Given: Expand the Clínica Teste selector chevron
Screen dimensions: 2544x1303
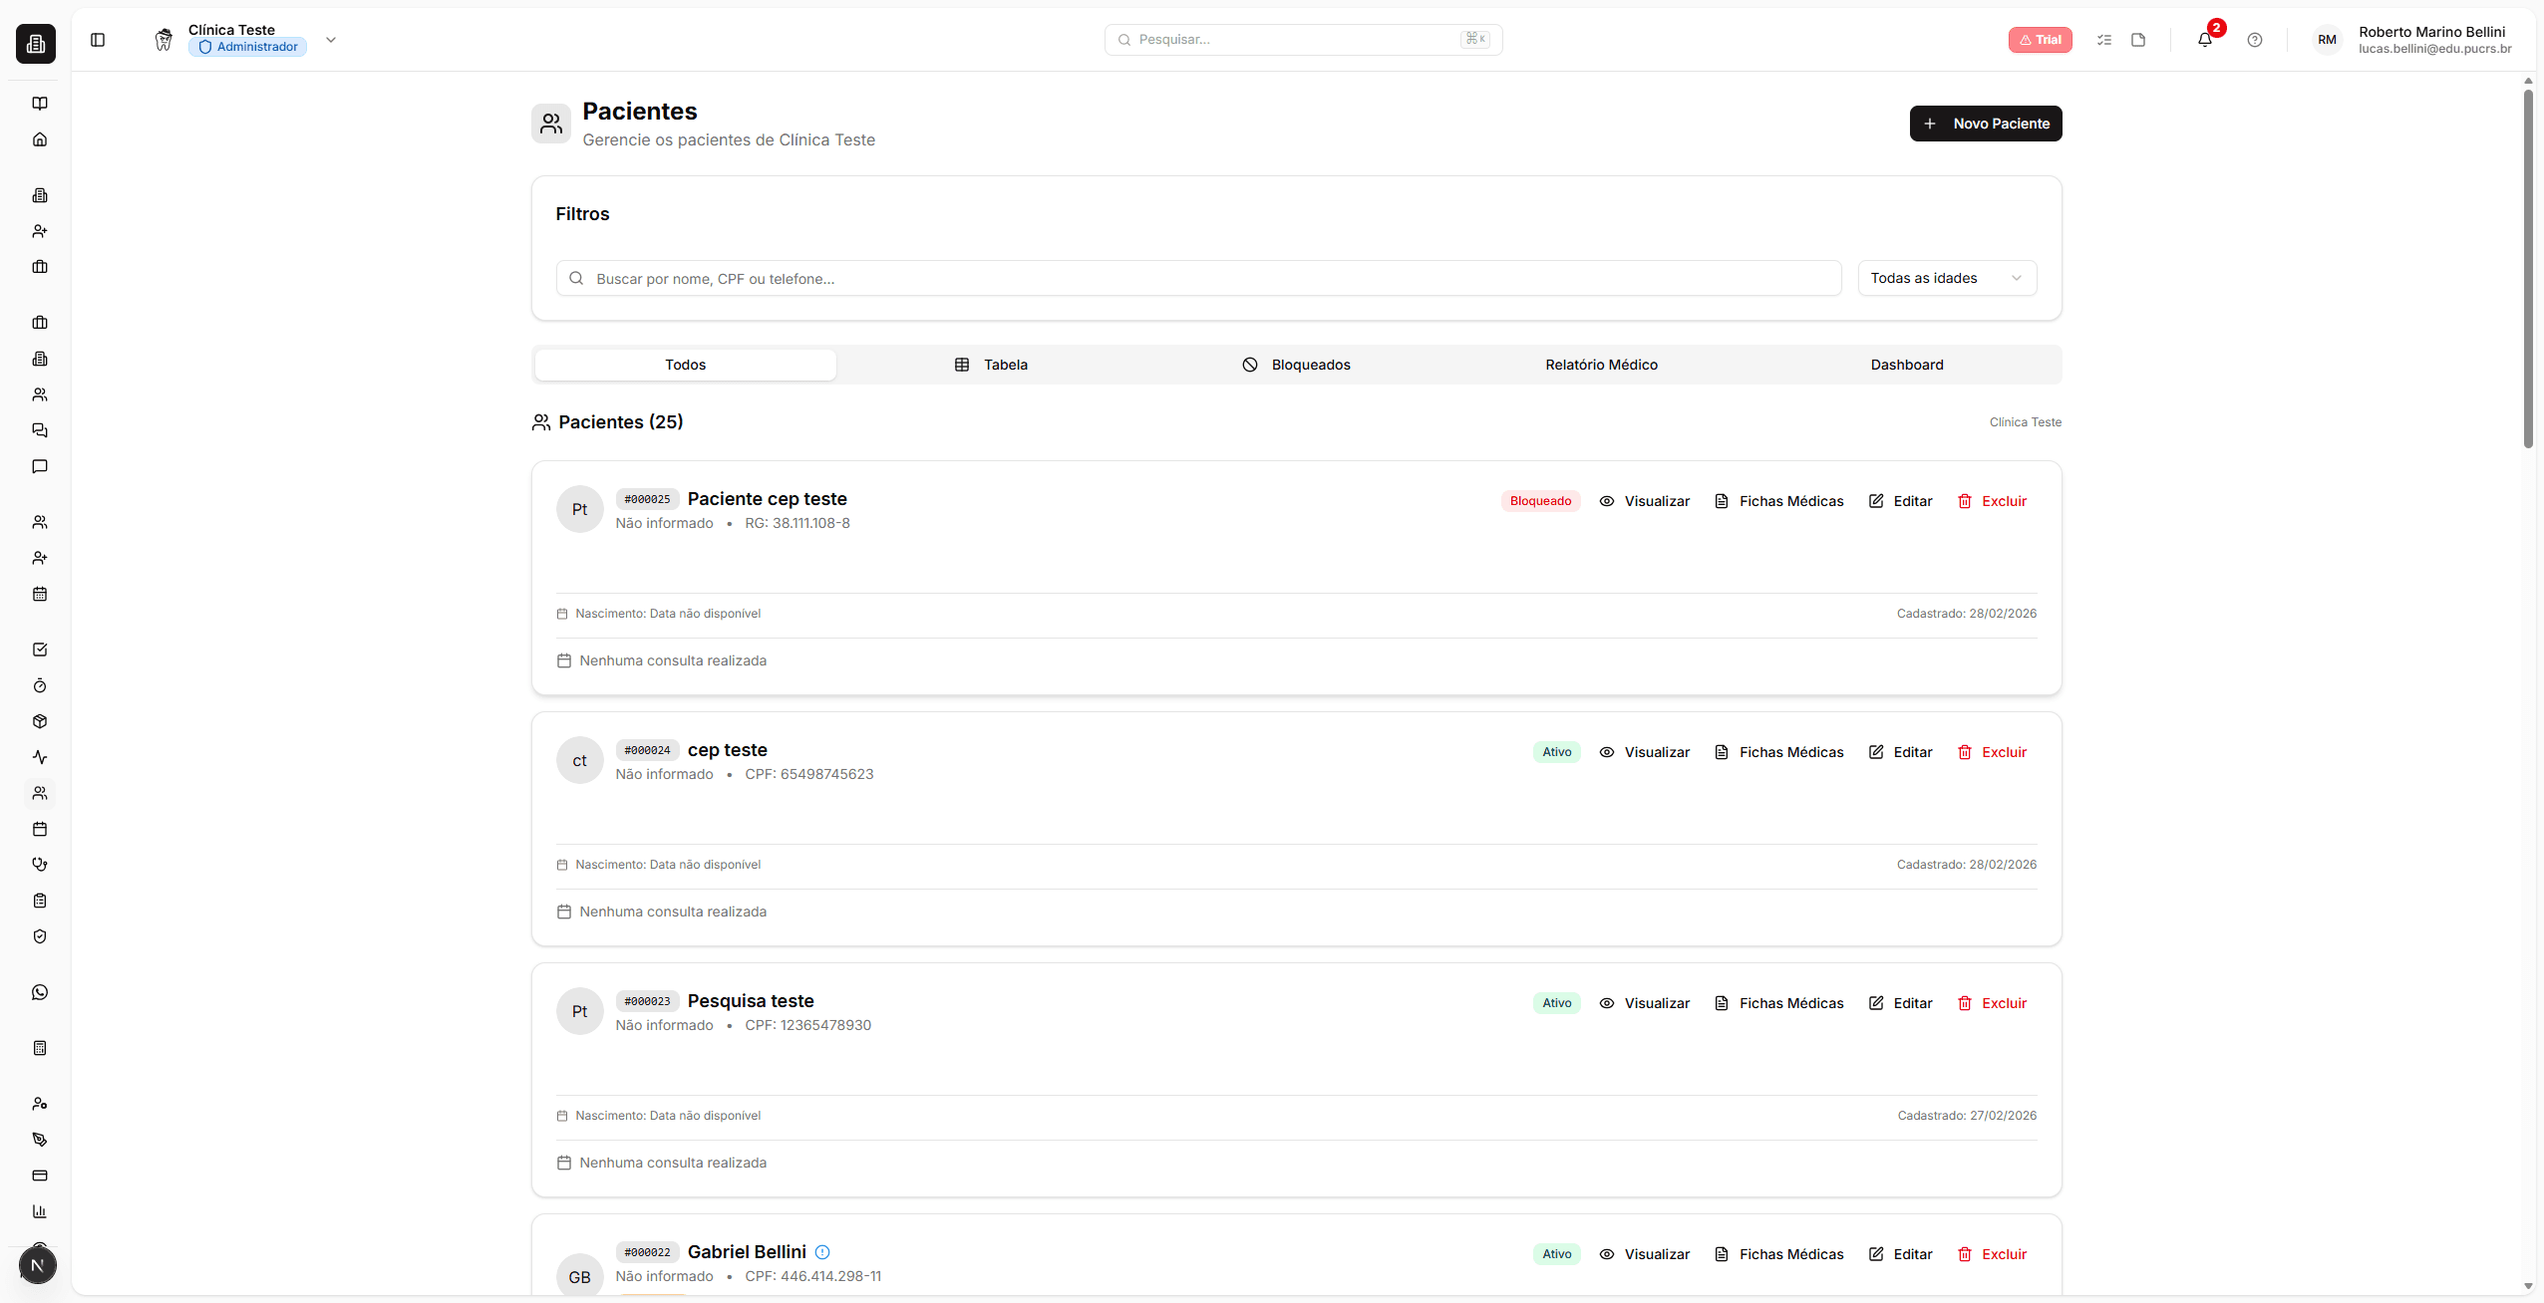Looking at the screenshot, I should click(331, 40).
